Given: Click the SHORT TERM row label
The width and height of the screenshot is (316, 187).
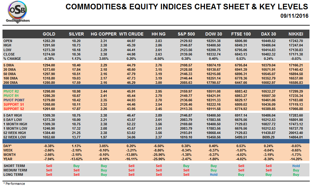Looking at the screenshot, I should tap(14, 166).
